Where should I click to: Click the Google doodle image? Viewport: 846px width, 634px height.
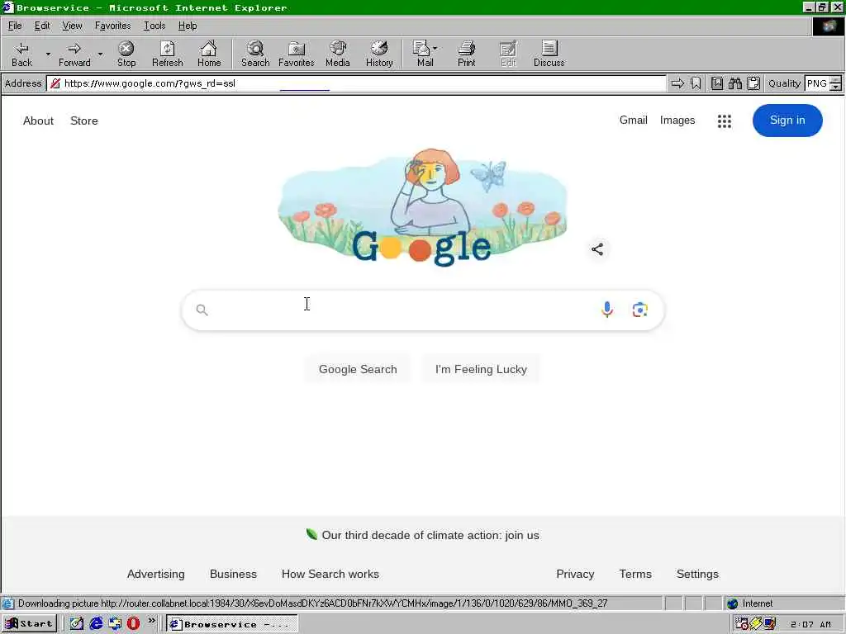coord(422,207)
